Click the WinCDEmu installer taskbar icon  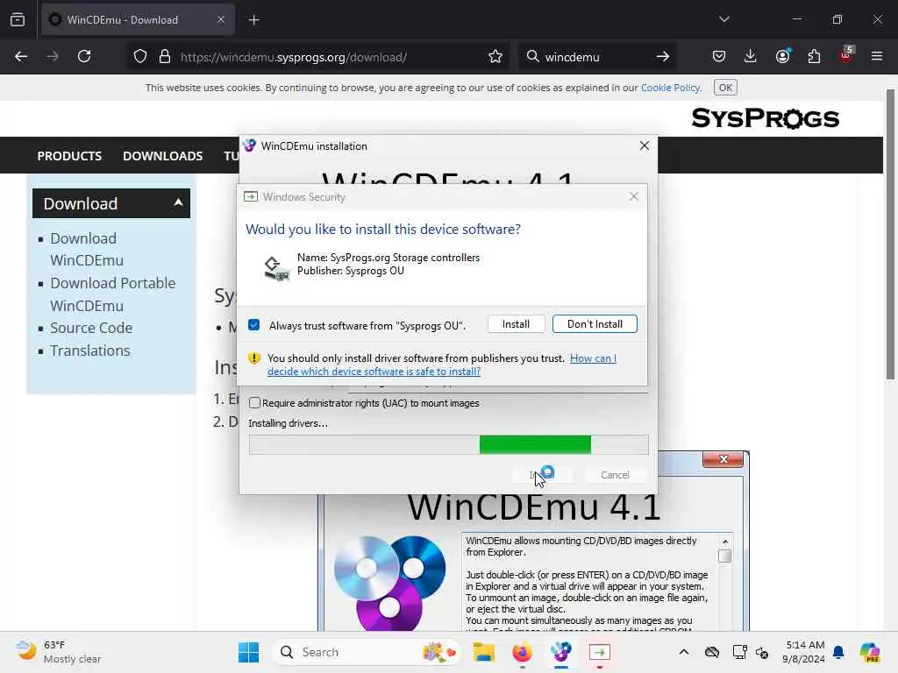[x=560, y=652]
